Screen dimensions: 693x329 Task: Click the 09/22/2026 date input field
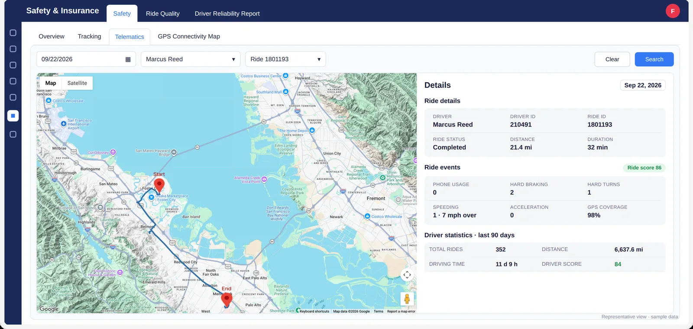click(x=86, y=59)
